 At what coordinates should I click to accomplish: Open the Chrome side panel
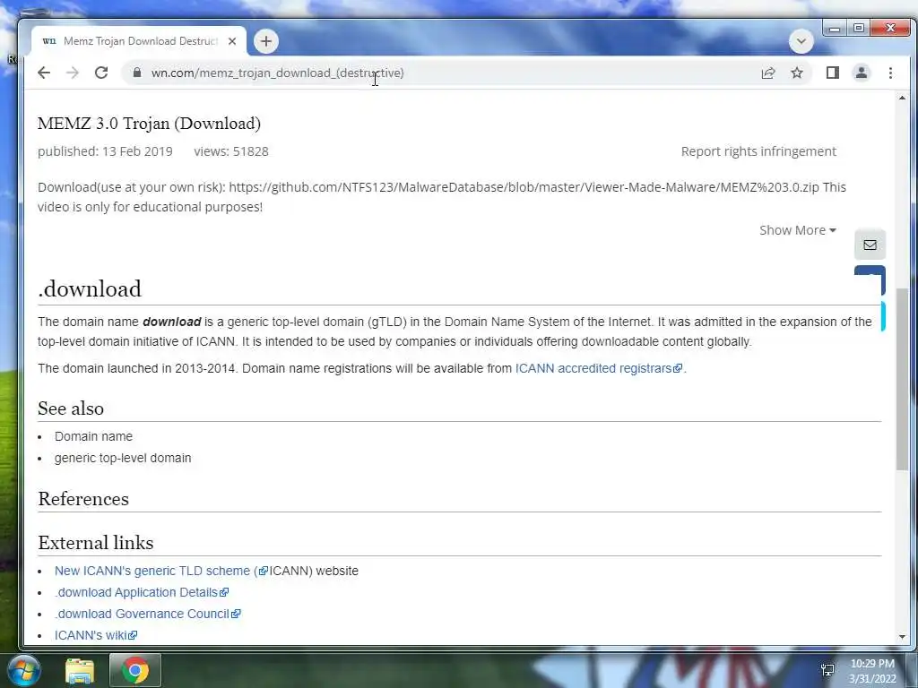[833, 73]
